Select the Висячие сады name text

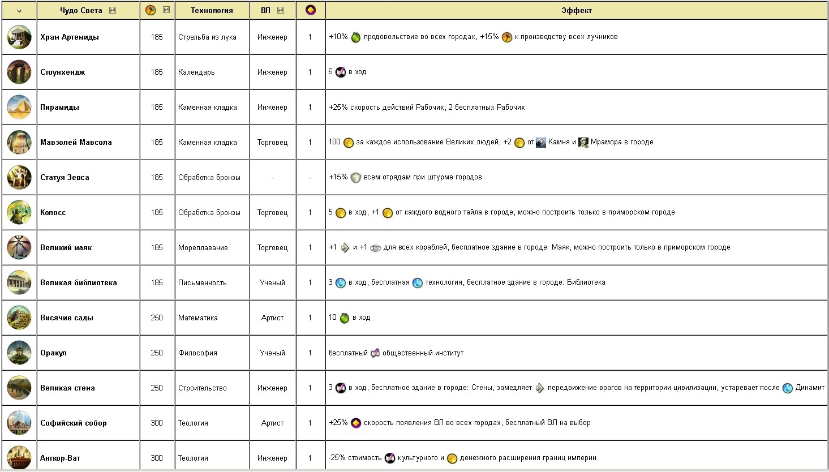click(67, 318)
